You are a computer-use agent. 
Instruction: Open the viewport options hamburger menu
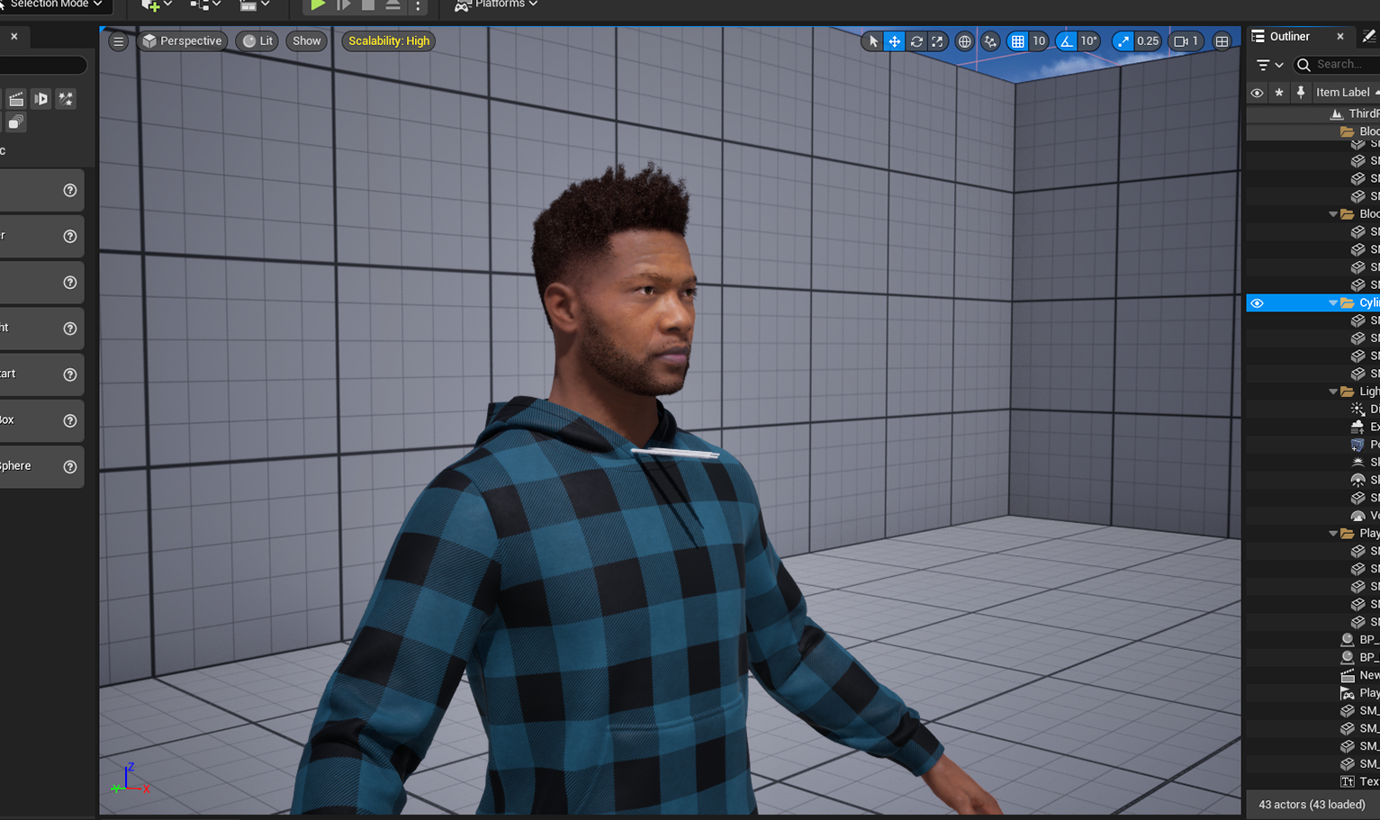point(118,41)
